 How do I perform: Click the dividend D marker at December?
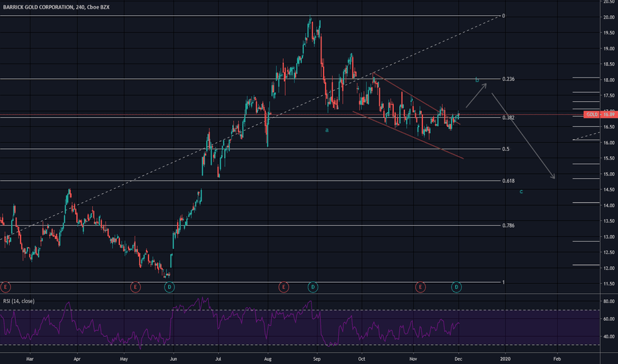(456, 287)
